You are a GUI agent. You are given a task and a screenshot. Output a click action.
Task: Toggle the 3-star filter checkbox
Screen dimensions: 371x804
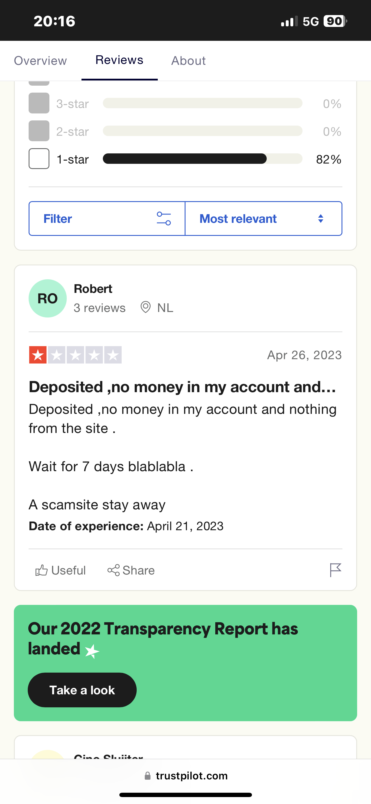(x=39, y=103)
